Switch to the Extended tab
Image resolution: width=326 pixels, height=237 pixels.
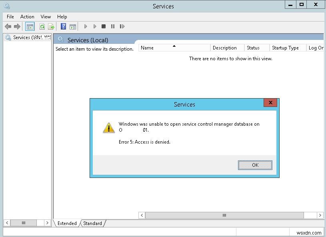pyautogui.click(x=67, y=223)
